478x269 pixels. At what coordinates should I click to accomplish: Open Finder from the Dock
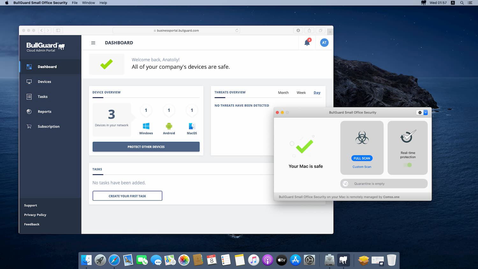86,260
